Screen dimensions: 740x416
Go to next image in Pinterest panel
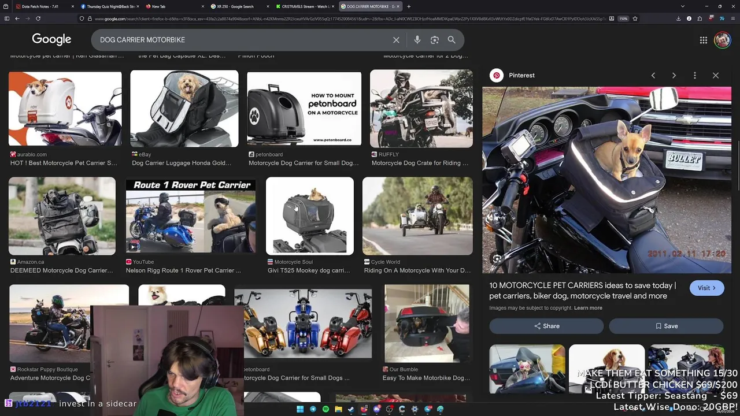674,76
